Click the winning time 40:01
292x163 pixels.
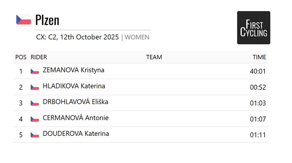(258, 71)
